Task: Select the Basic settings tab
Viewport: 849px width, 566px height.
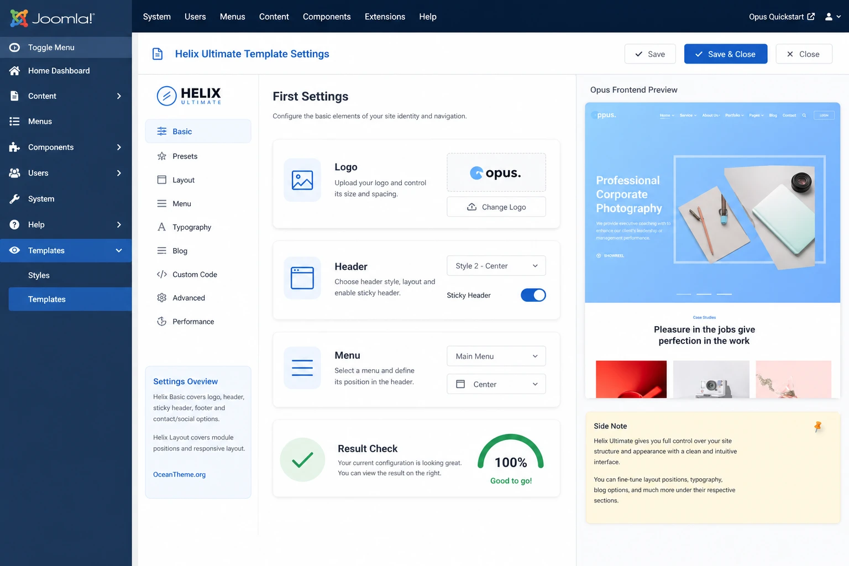Action: tap(198, 132)
